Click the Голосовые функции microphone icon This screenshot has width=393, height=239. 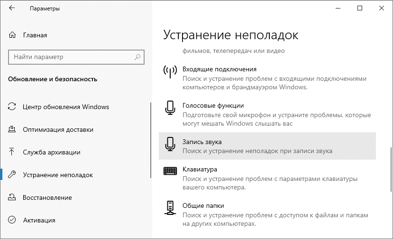[x=170, y=108]
